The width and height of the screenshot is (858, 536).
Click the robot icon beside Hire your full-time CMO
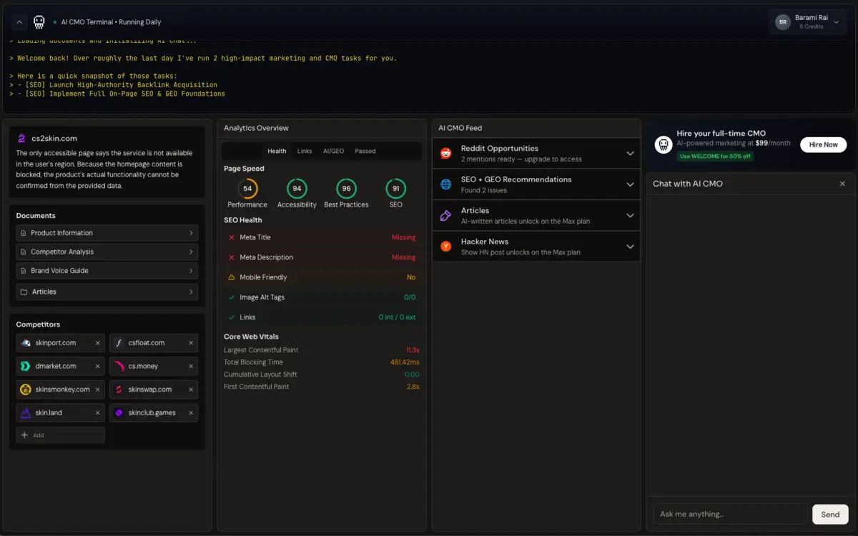663,144
